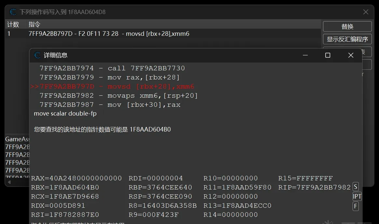Click the 替换 button
379x224 pixels.
coord(347,26)
